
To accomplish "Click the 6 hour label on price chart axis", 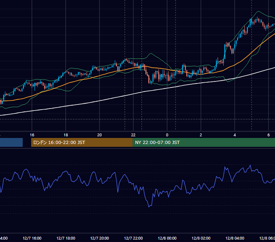I will tap(269, 135).
